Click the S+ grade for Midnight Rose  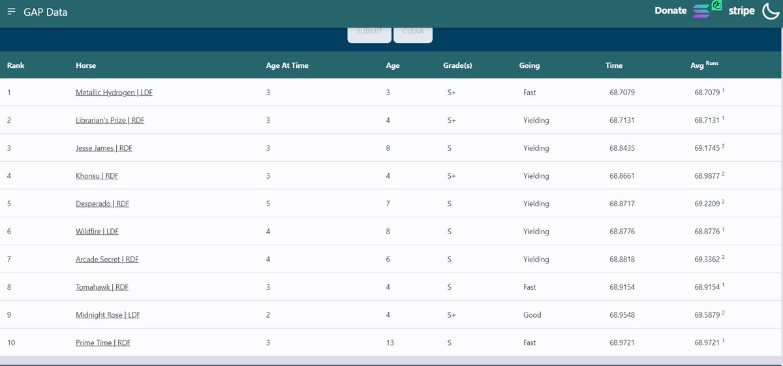pyautogui.click(x=452, y=314)
